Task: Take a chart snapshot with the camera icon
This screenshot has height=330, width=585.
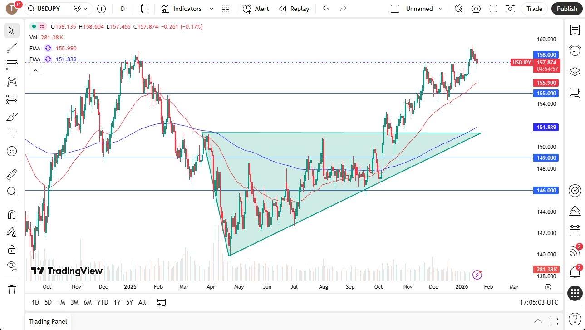Action: point(510,9)
